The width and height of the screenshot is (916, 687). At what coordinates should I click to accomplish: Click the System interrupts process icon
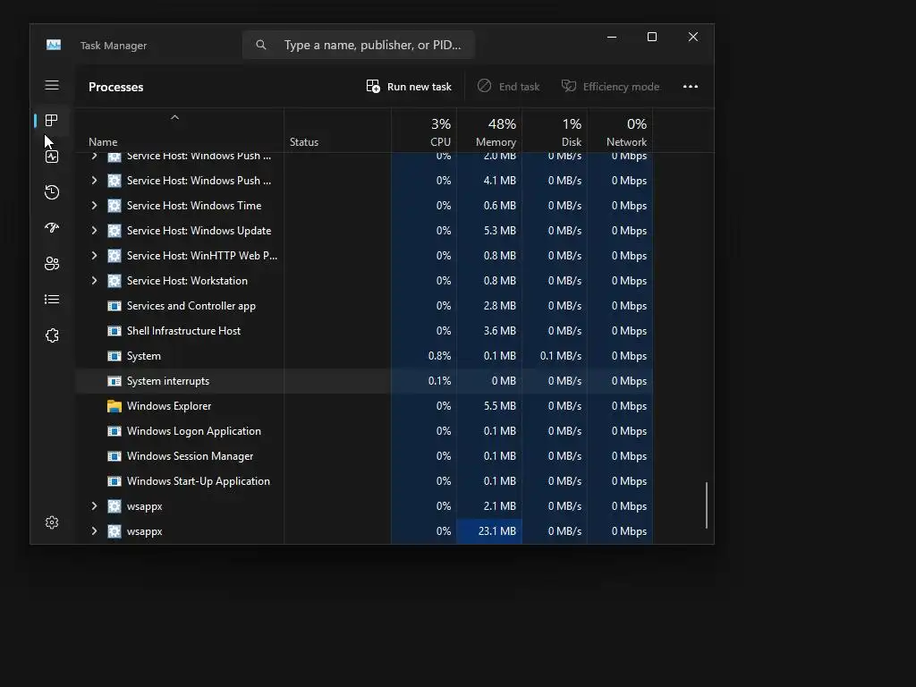click(114, 381)
